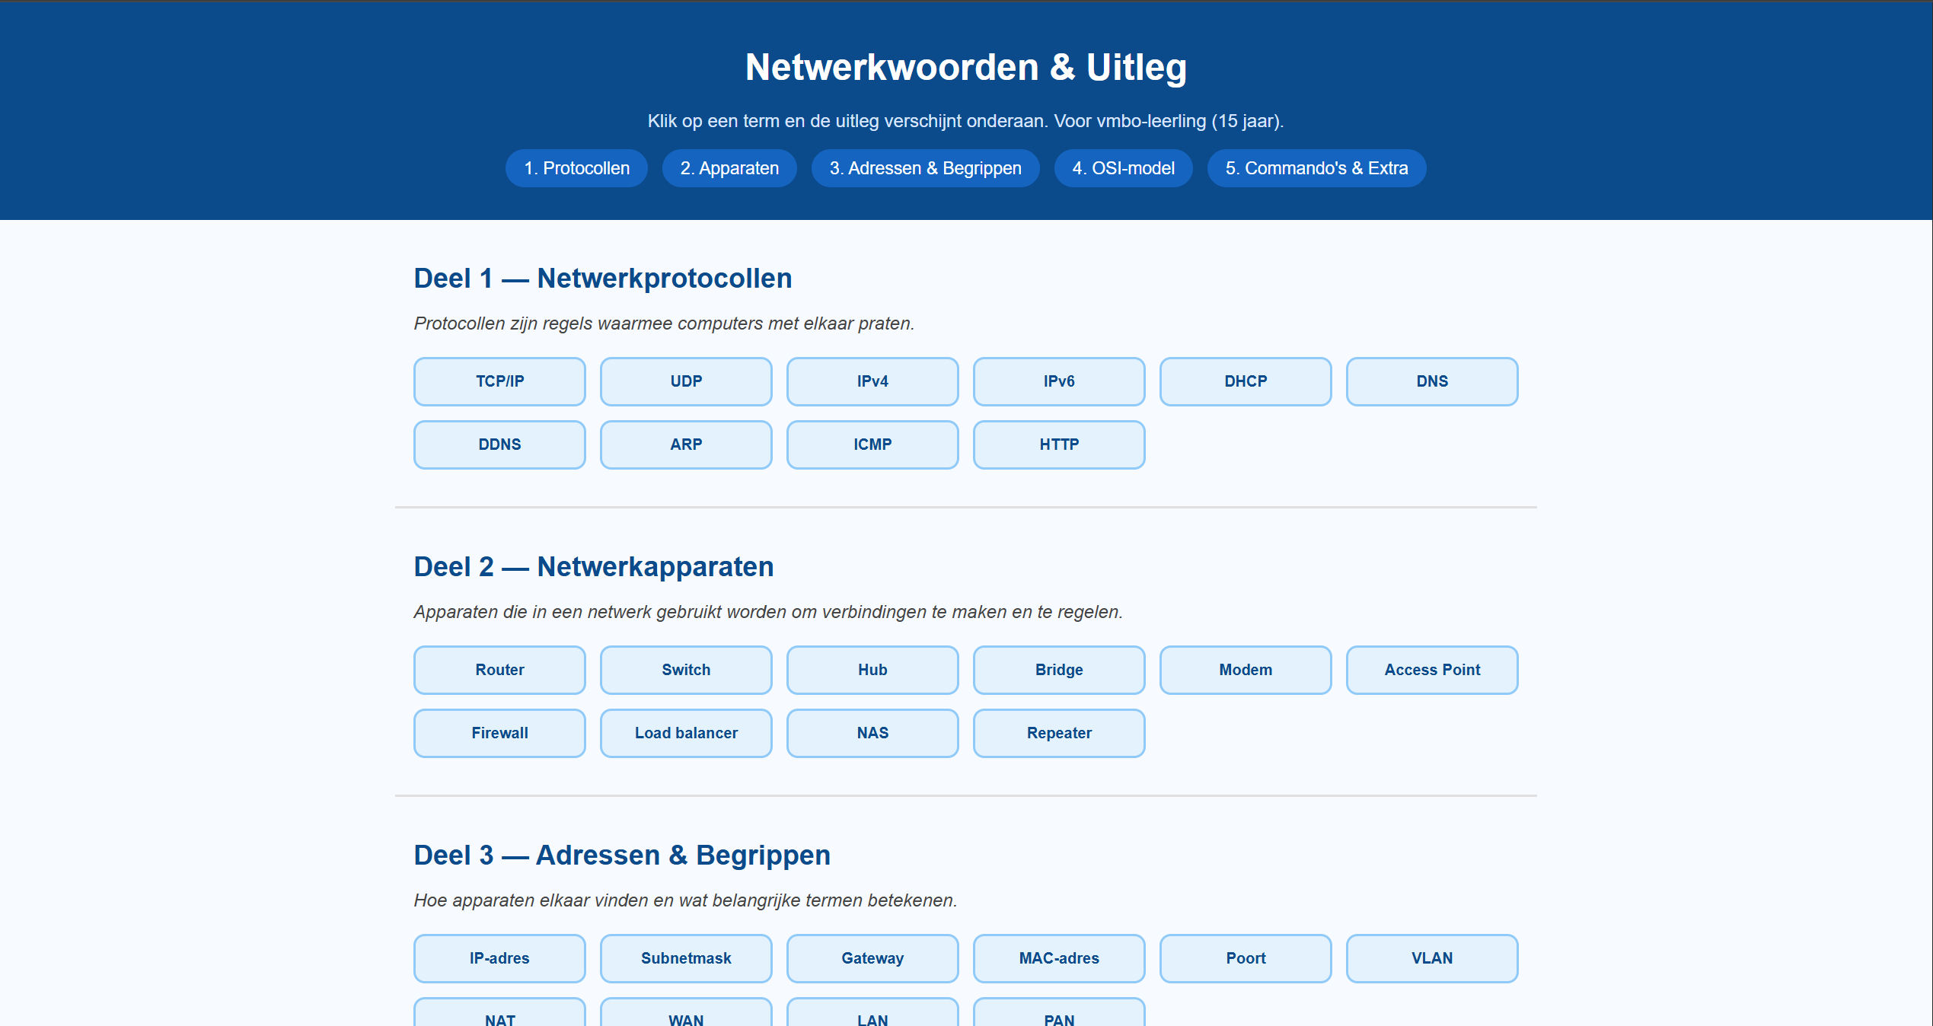Open the 2. Apparaten nav pill
Viewport: 1933px width, 1026px height.
pos(729,168)
